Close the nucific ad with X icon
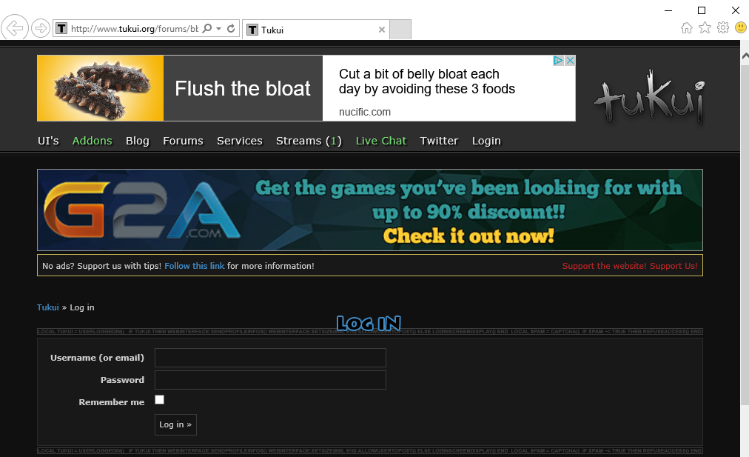The width and height of the screenshot is (749, 457). pos(570,61)
